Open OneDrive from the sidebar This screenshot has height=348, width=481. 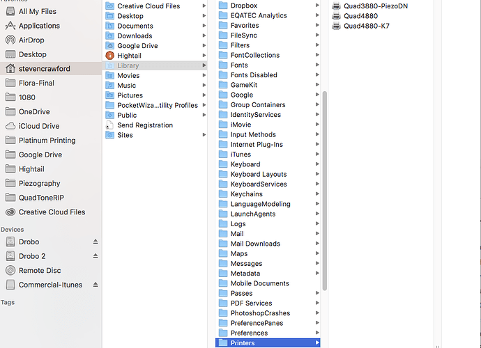pos(34,111)
